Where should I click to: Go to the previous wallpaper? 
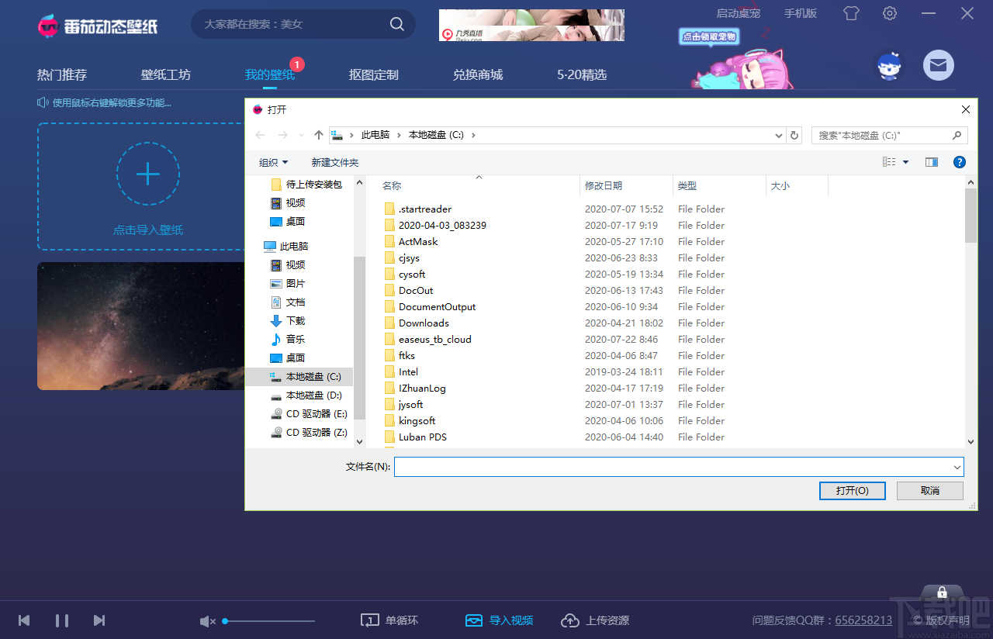23,620
